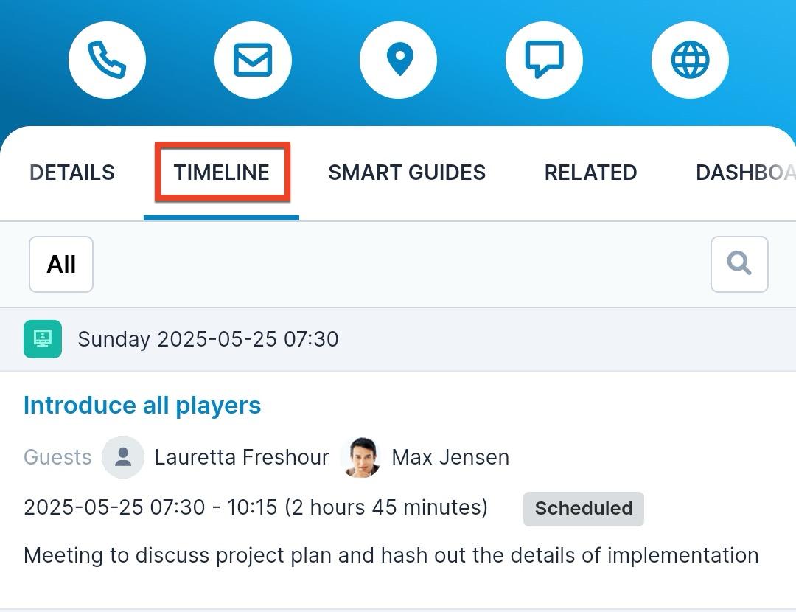The height and width of the screenshot is (612, 796).
Task: Click the Sunday 2025-05-25 07:30 date header
Action: 208,339
